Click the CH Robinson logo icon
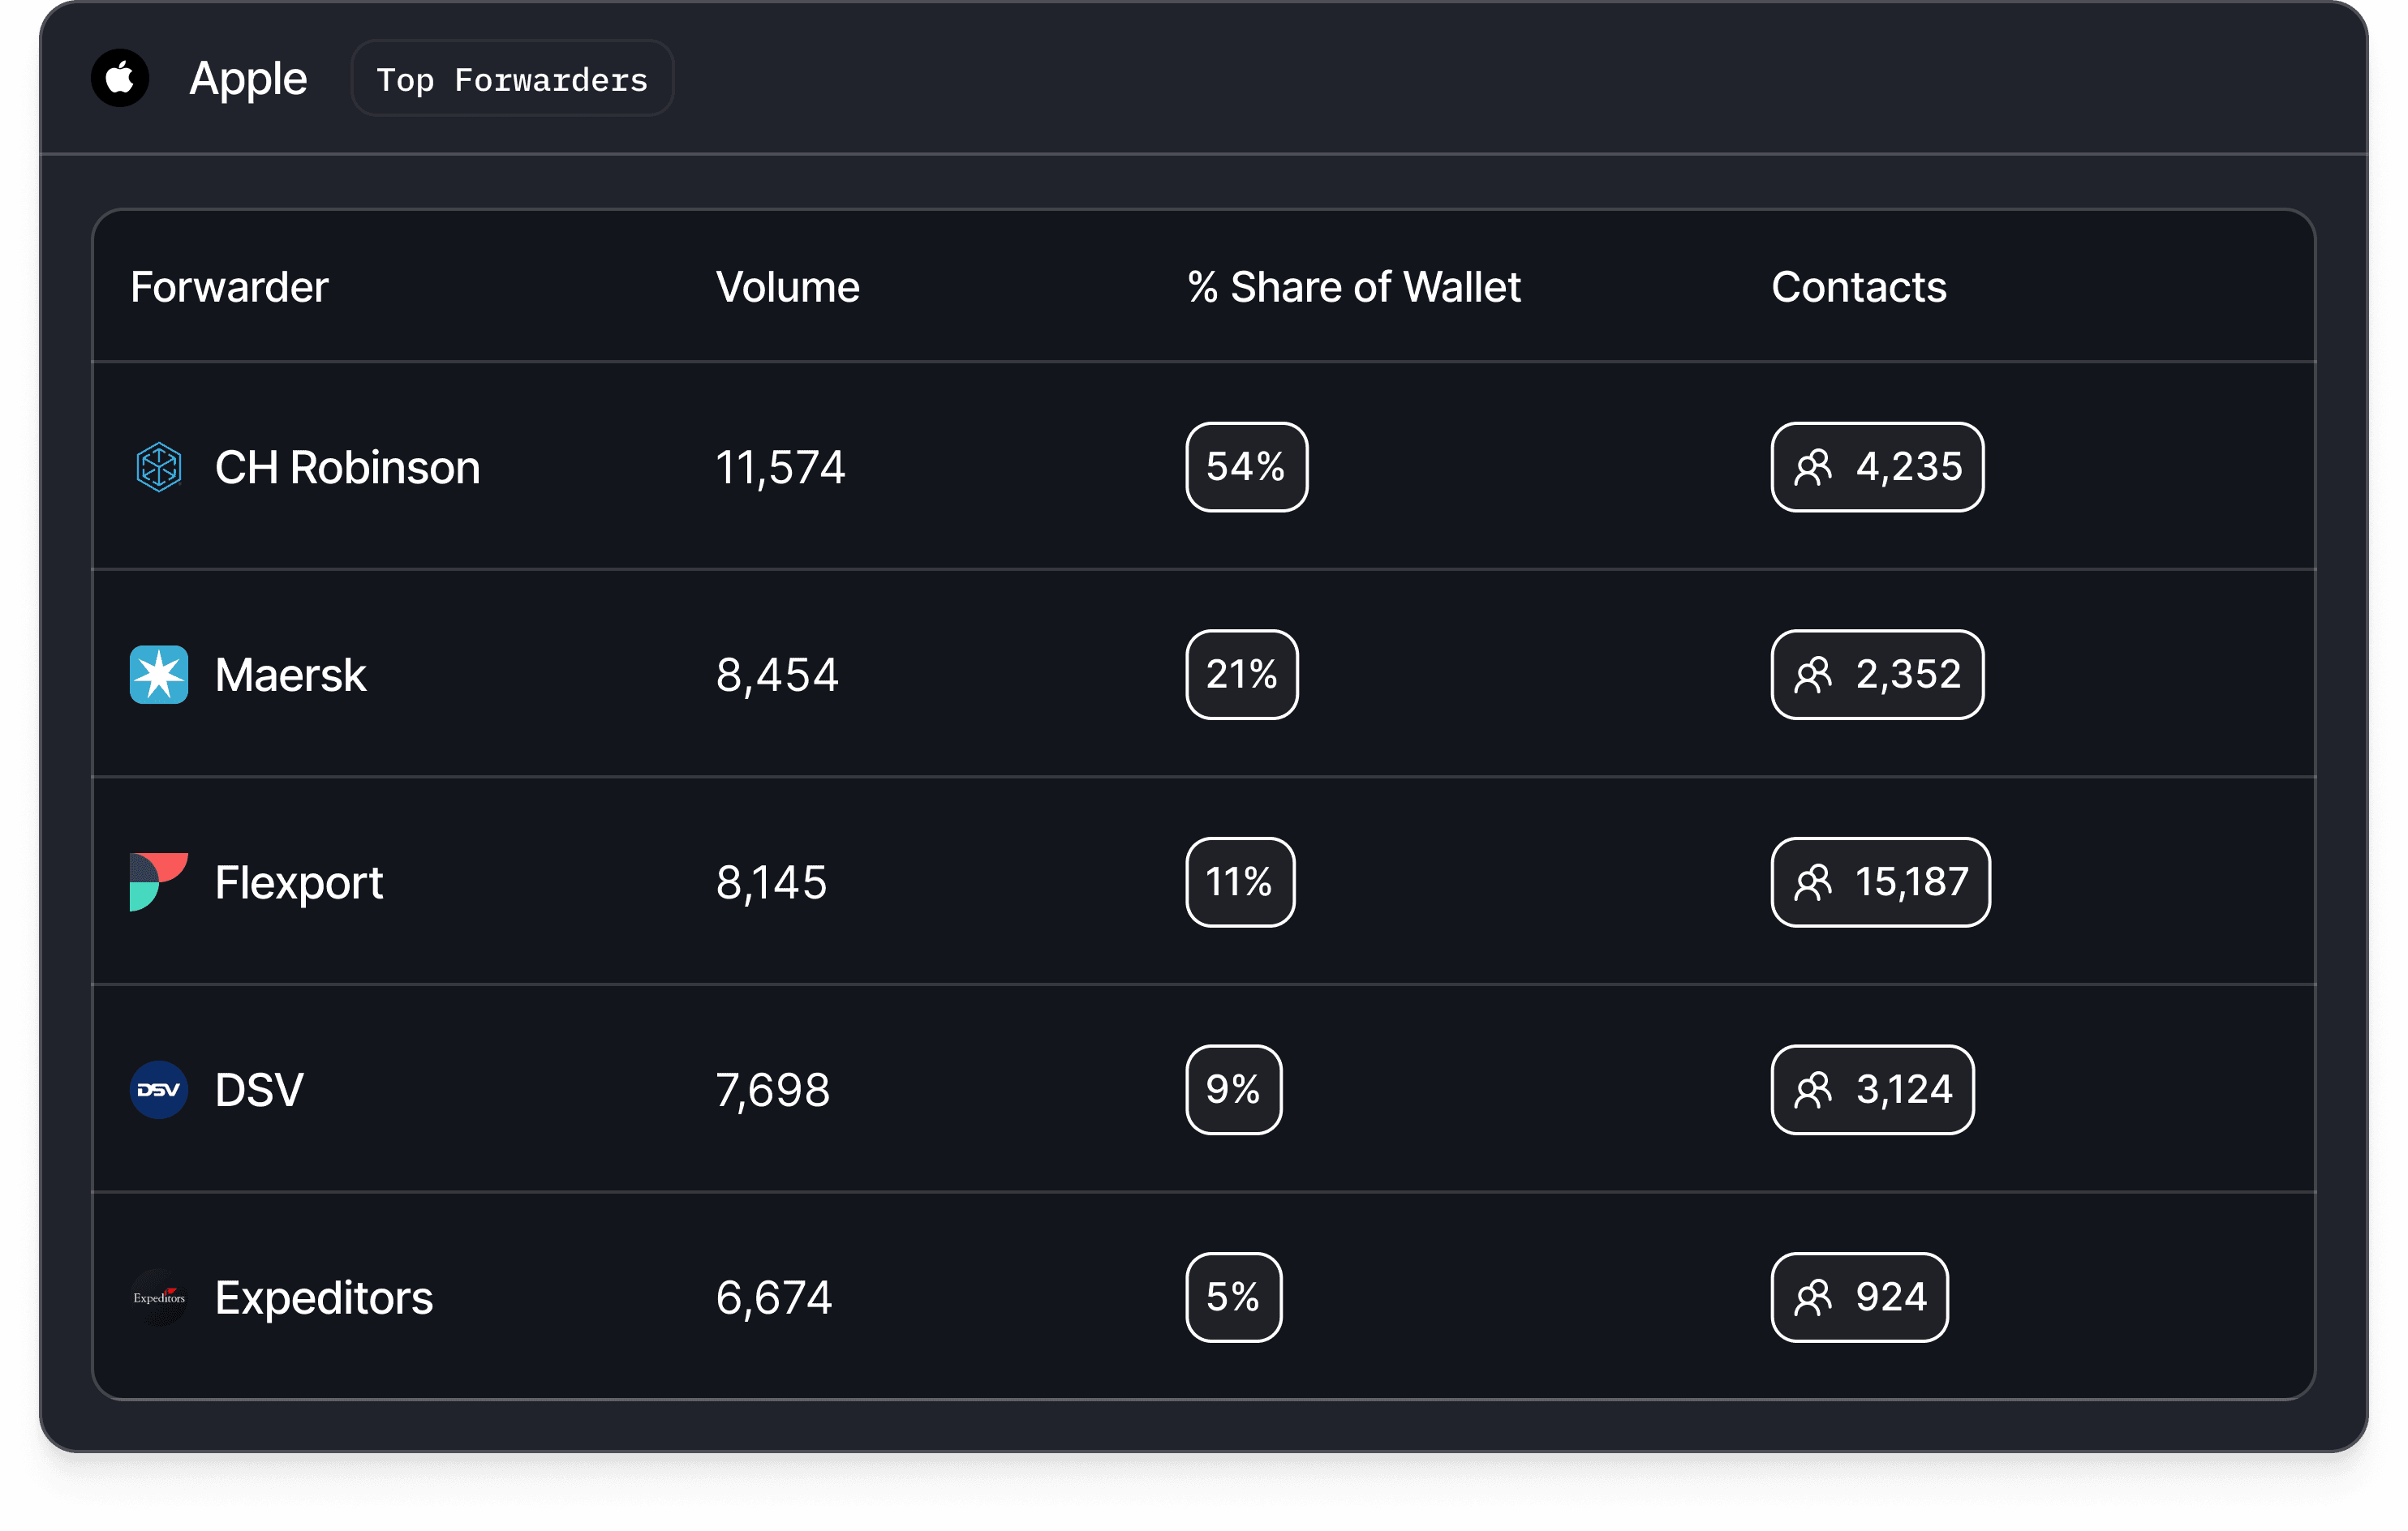The width and height of the screenshot is (2408, 1531). pos(158,467)
